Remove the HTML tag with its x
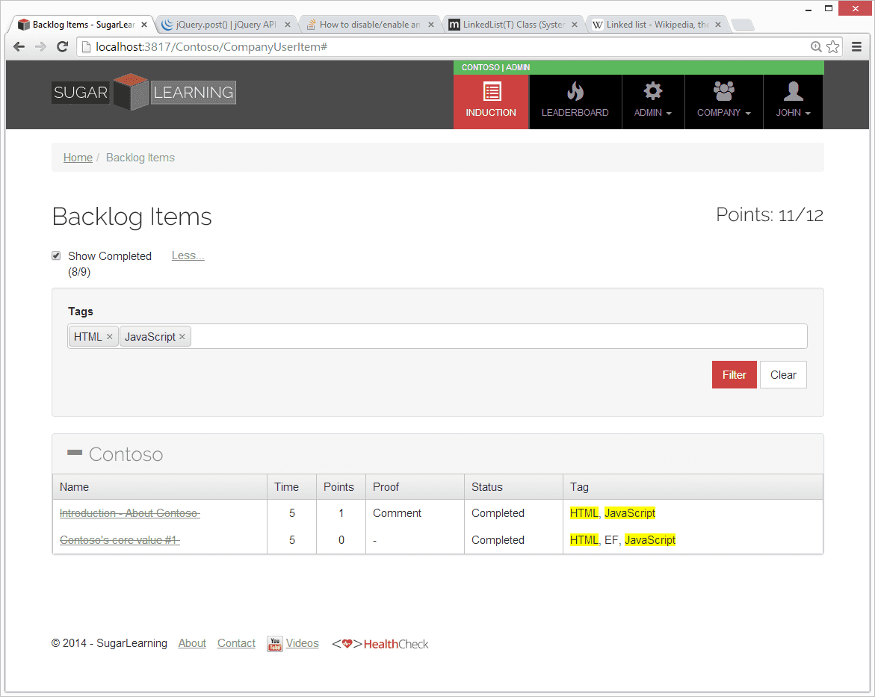 [109, 337]
